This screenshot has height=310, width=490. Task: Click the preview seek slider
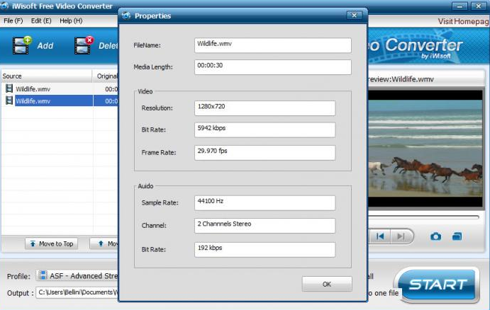click(x=424, y=217)
